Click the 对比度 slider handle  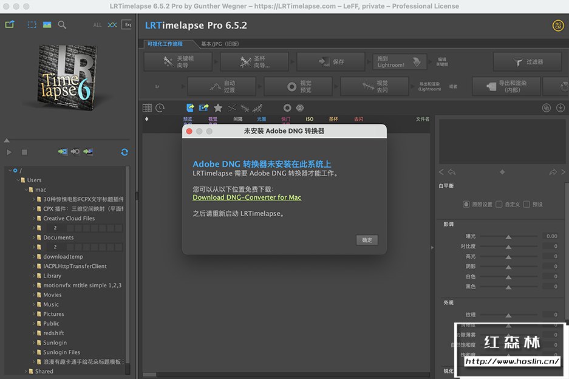point(508,247)
